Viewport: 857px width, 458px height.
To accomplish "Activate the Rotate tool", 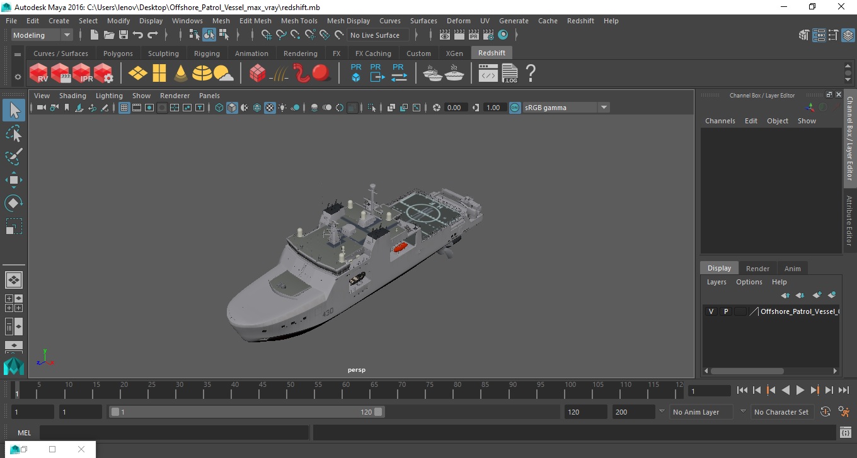I will coord(14,203).
